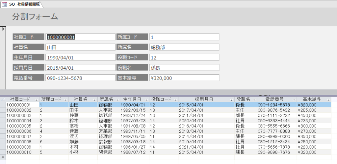Click the new record asterisk row selector
This screenshot has height=164, width=337.
point(3,158)
